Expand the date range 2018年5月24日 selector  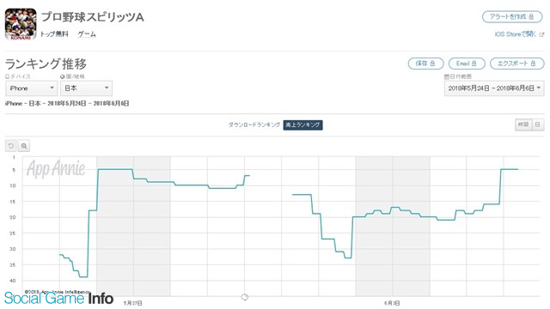click(x=494, y=88)
